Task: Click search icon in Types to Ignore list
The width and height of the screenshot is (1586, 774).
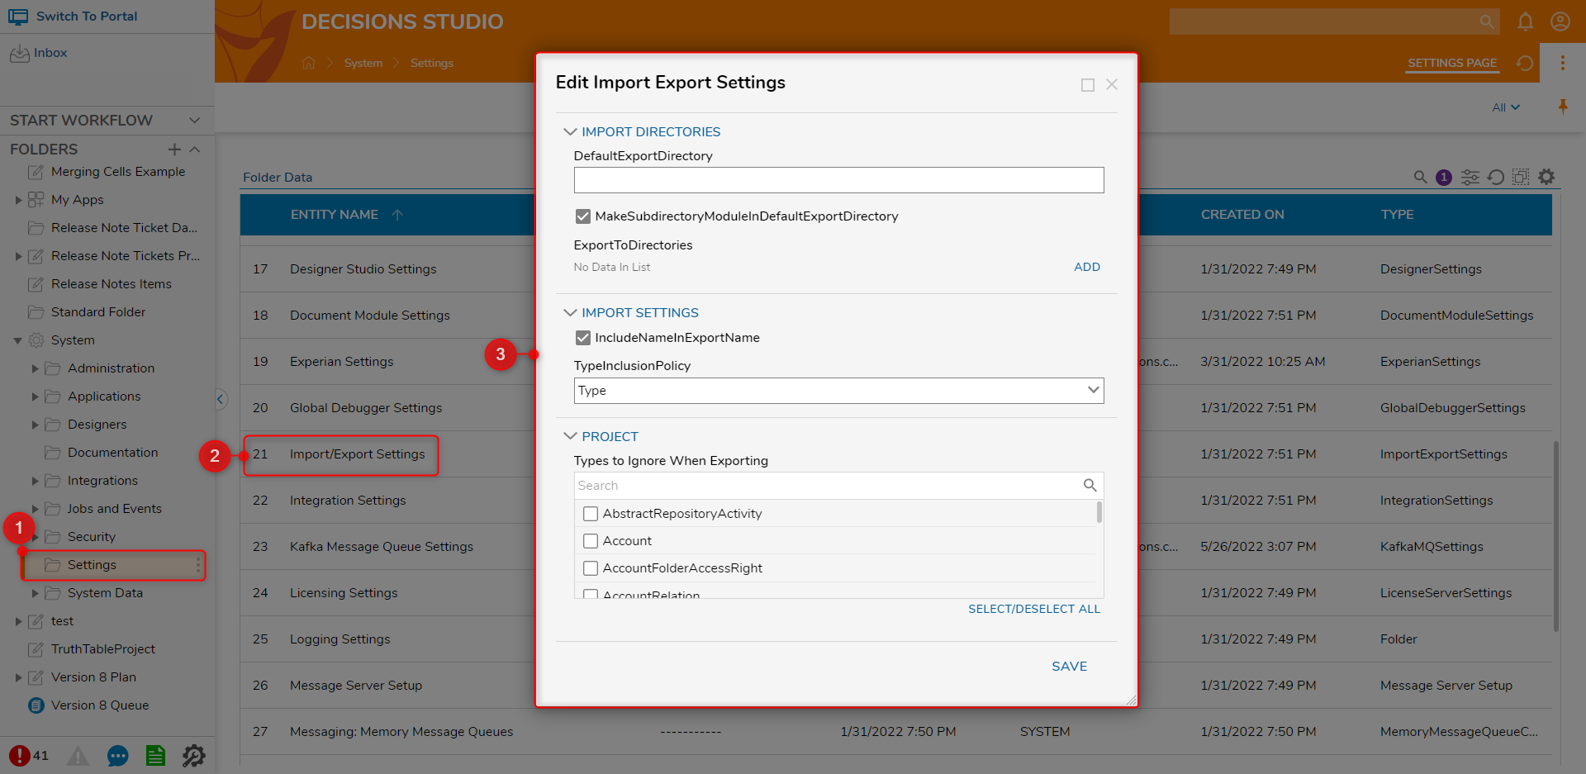Action: coord(1090,485)
